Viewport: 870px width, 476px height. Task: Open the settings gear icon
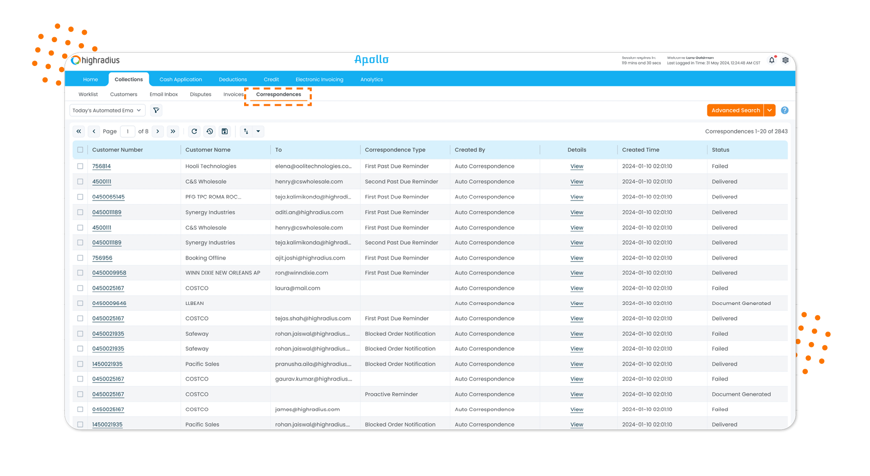pyautogui.click(x=785, y=60)
